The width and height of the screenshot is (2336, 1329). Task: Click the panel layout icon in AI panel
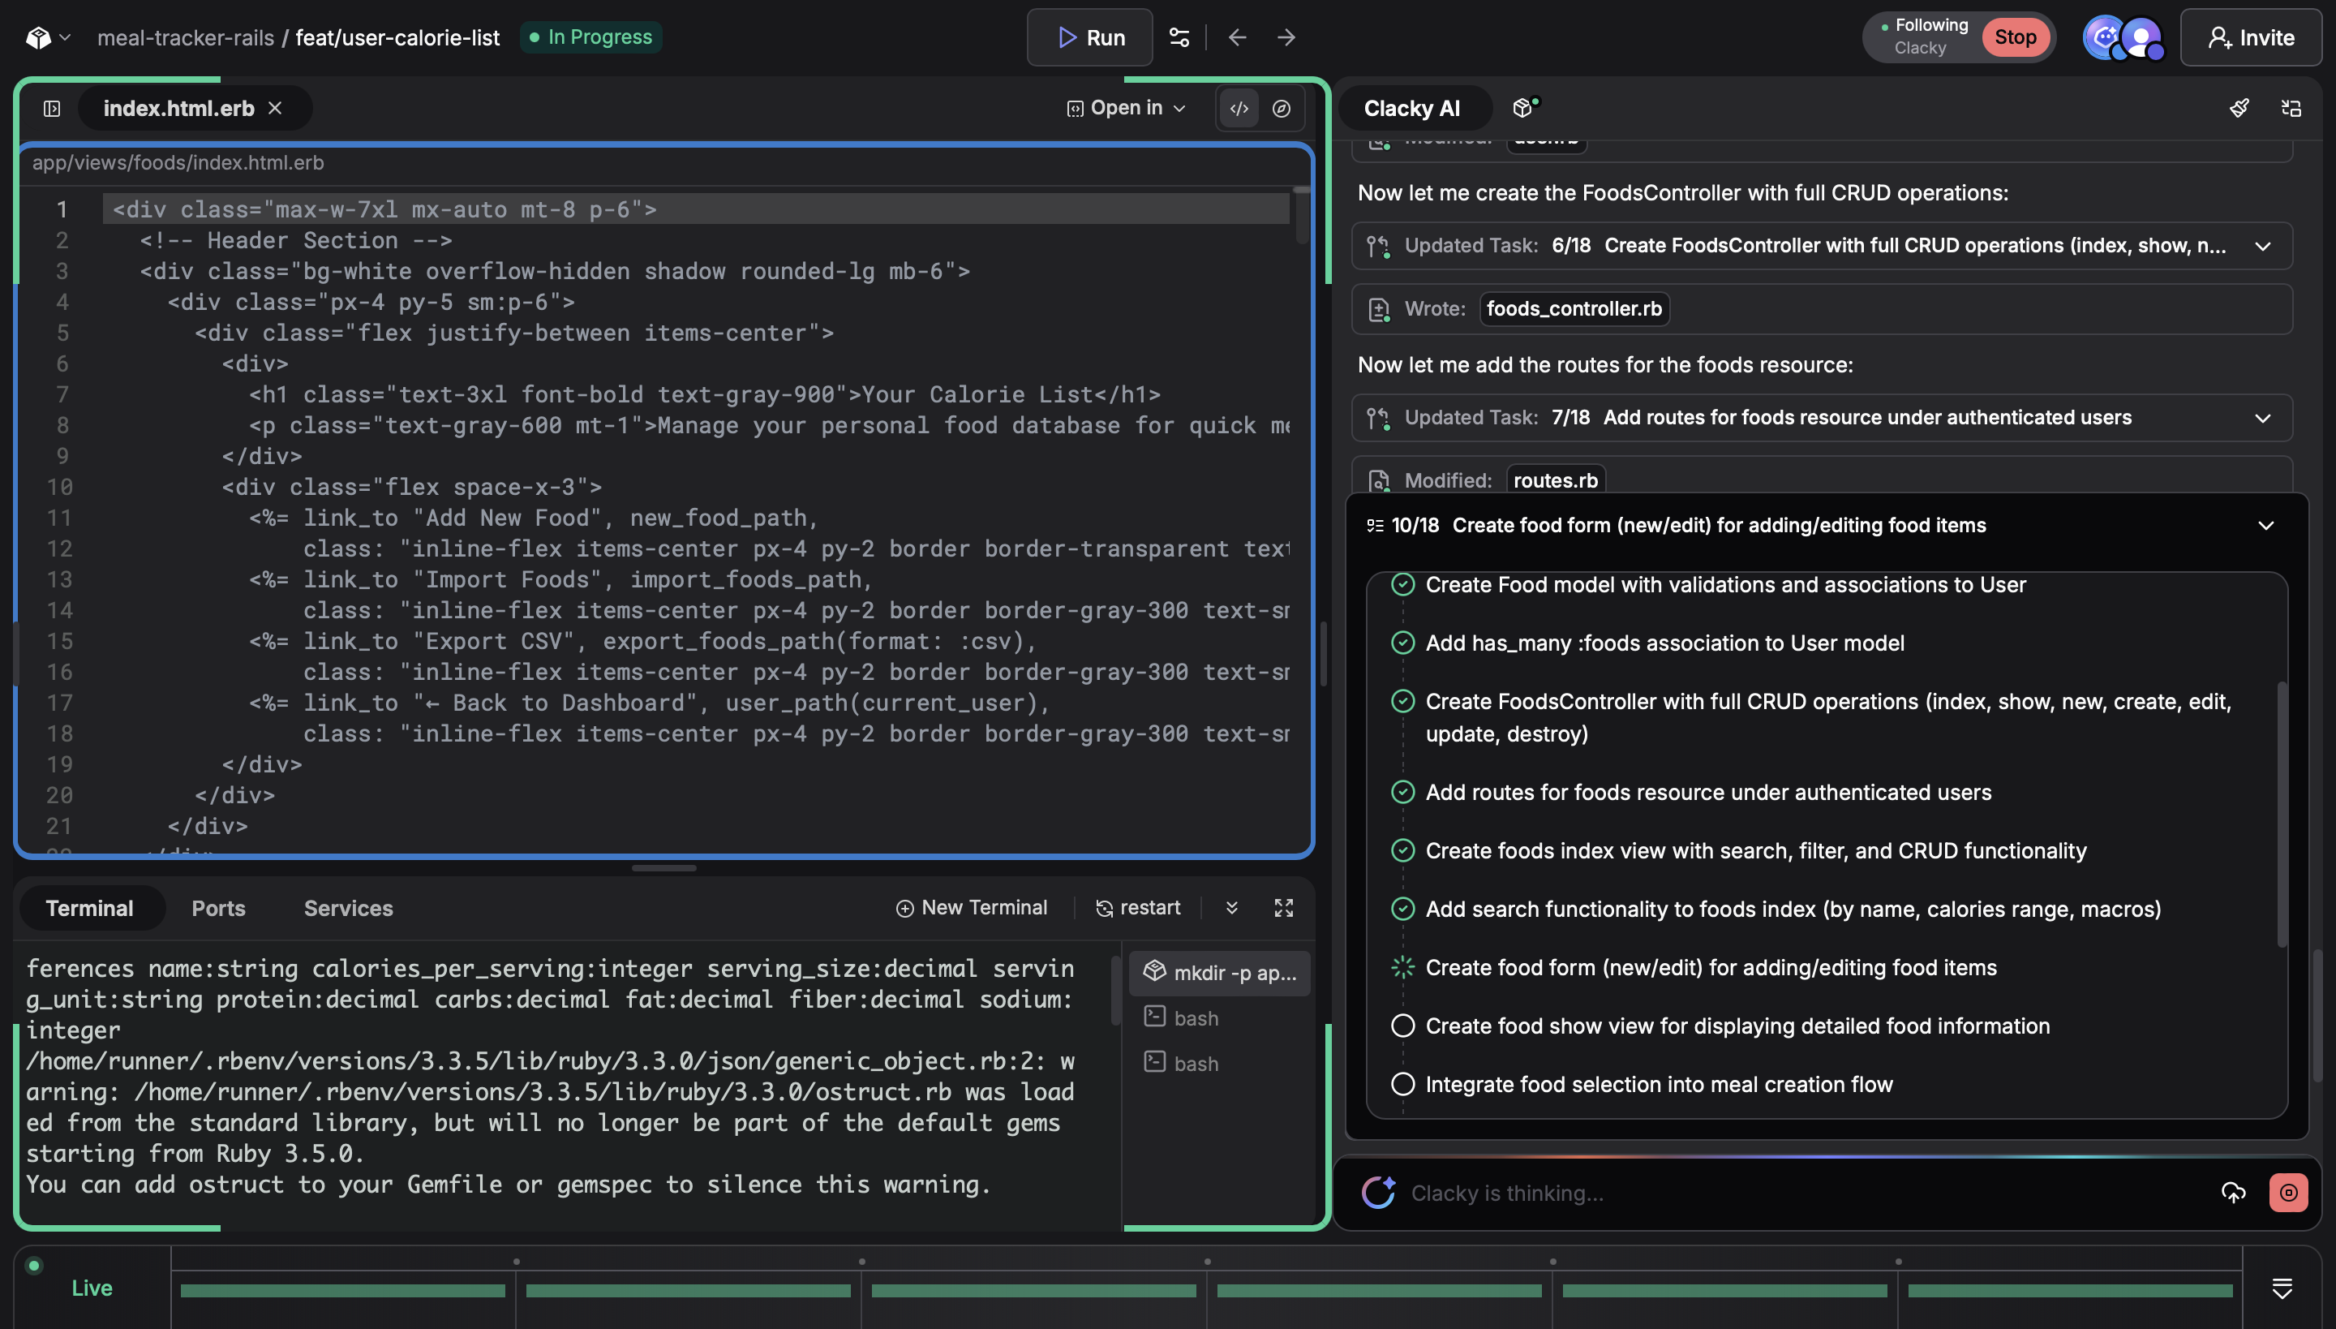[2291, 109]
